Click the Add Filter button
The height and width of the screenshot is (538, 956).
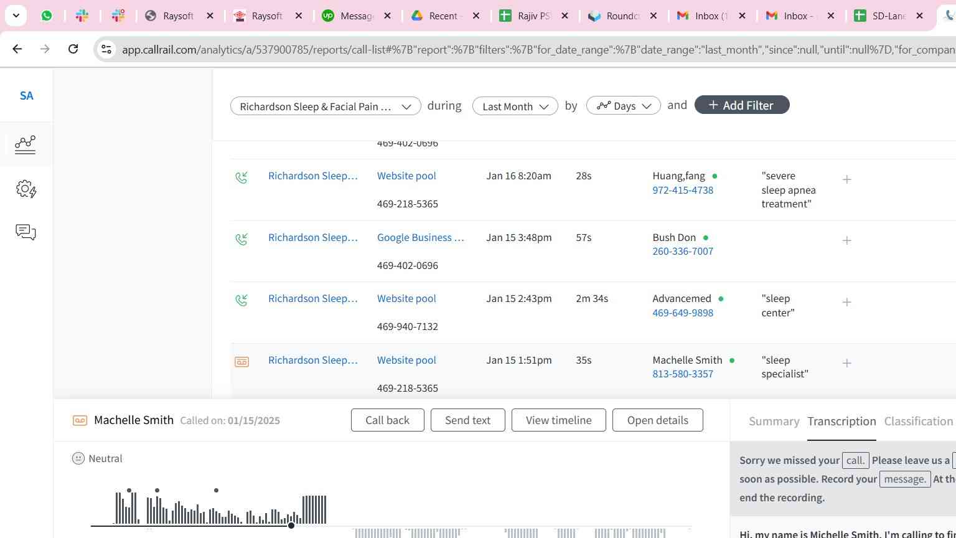tap(741, 105)
